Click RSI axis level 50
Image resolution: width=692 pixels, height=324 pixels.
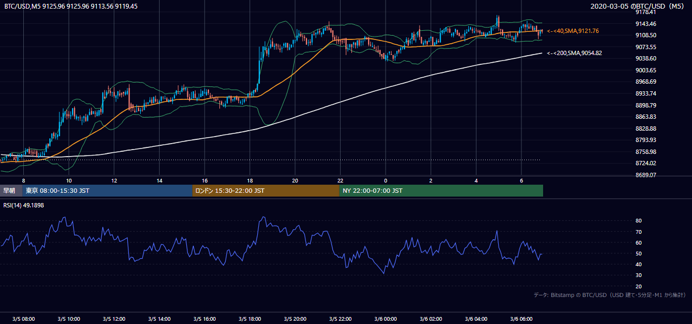click(x=638, y=253)
